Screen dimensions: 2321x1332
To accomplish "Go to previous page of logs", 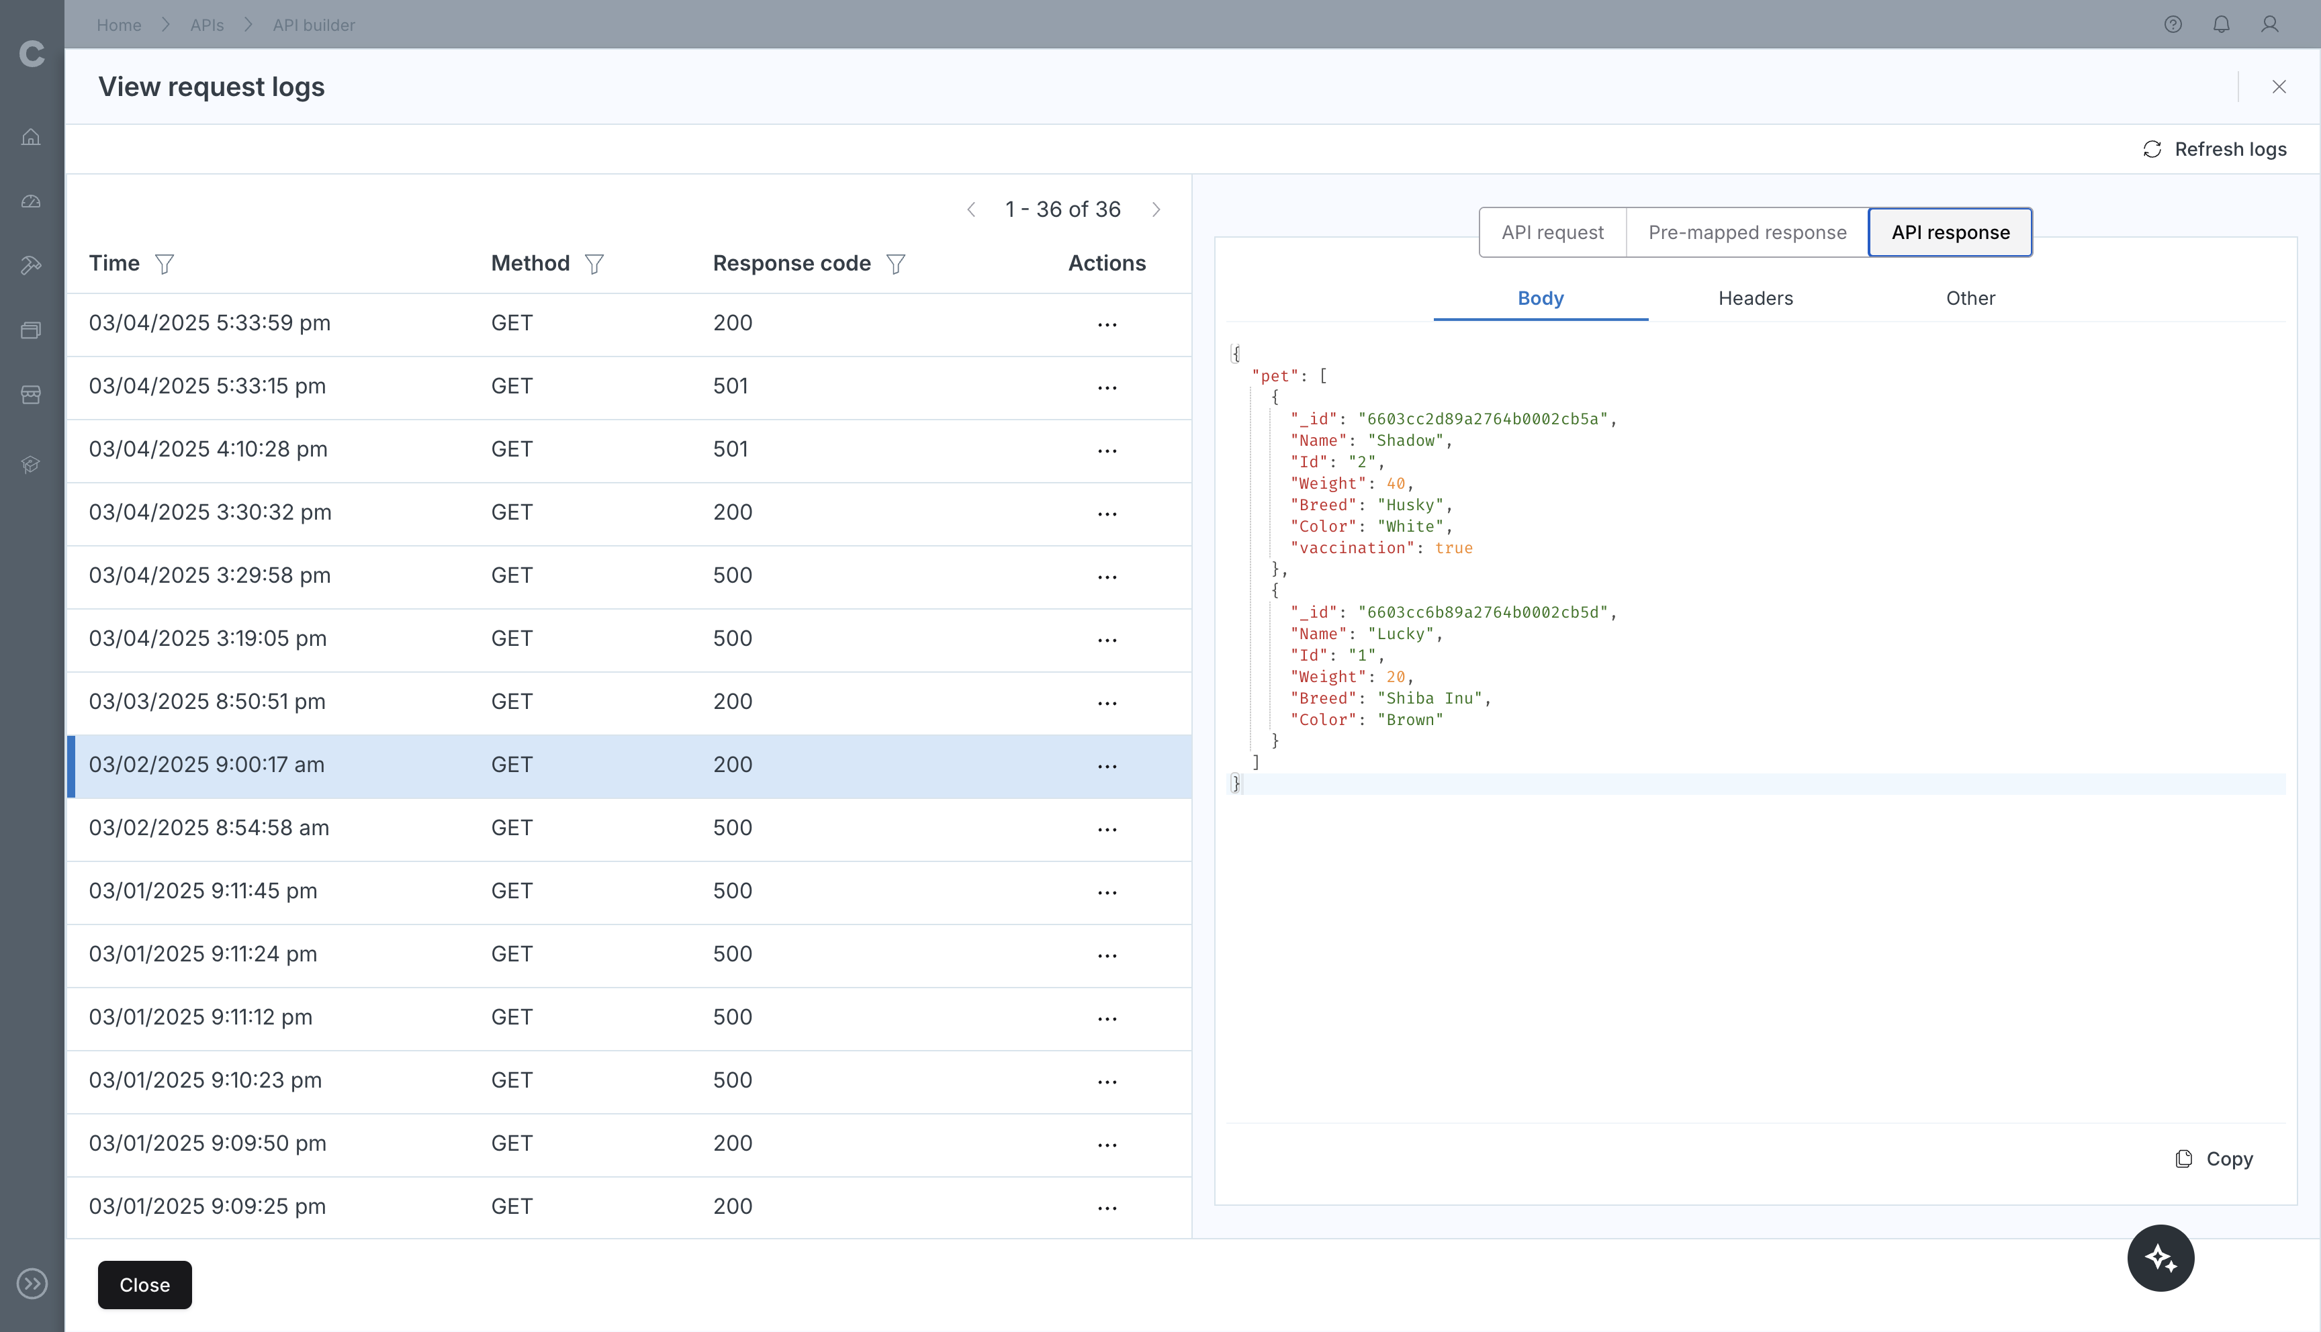I will 972,209.
